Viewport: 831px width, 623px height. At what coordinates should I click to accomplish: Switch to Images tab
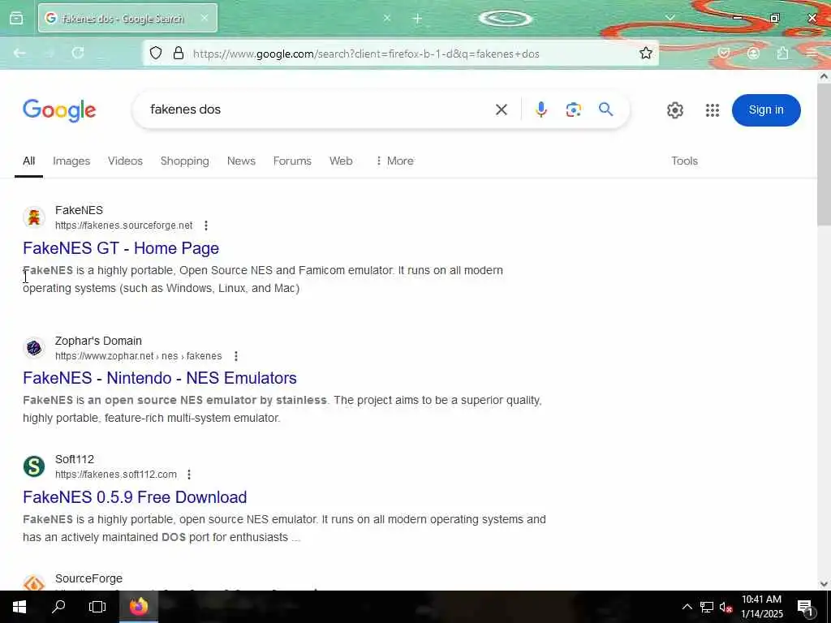[x=71, y=161]
